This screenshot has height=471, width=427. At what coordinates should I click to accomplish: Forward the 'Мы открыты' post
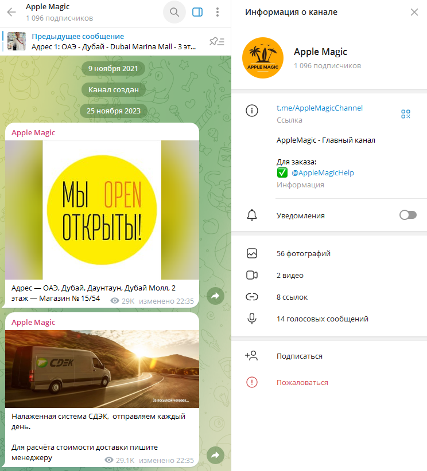click(215, 296)
